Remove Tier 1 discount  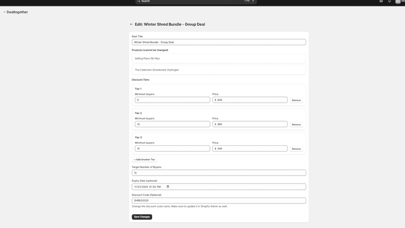(x=296, y=100)
